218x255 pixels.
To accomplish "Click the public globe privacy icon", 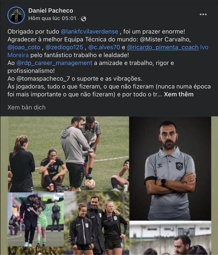I will (x=84, y=19).
